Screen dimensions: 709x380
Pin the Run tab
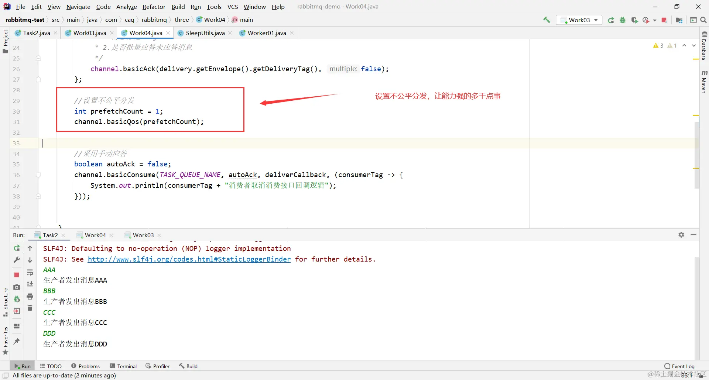[17, 341]
